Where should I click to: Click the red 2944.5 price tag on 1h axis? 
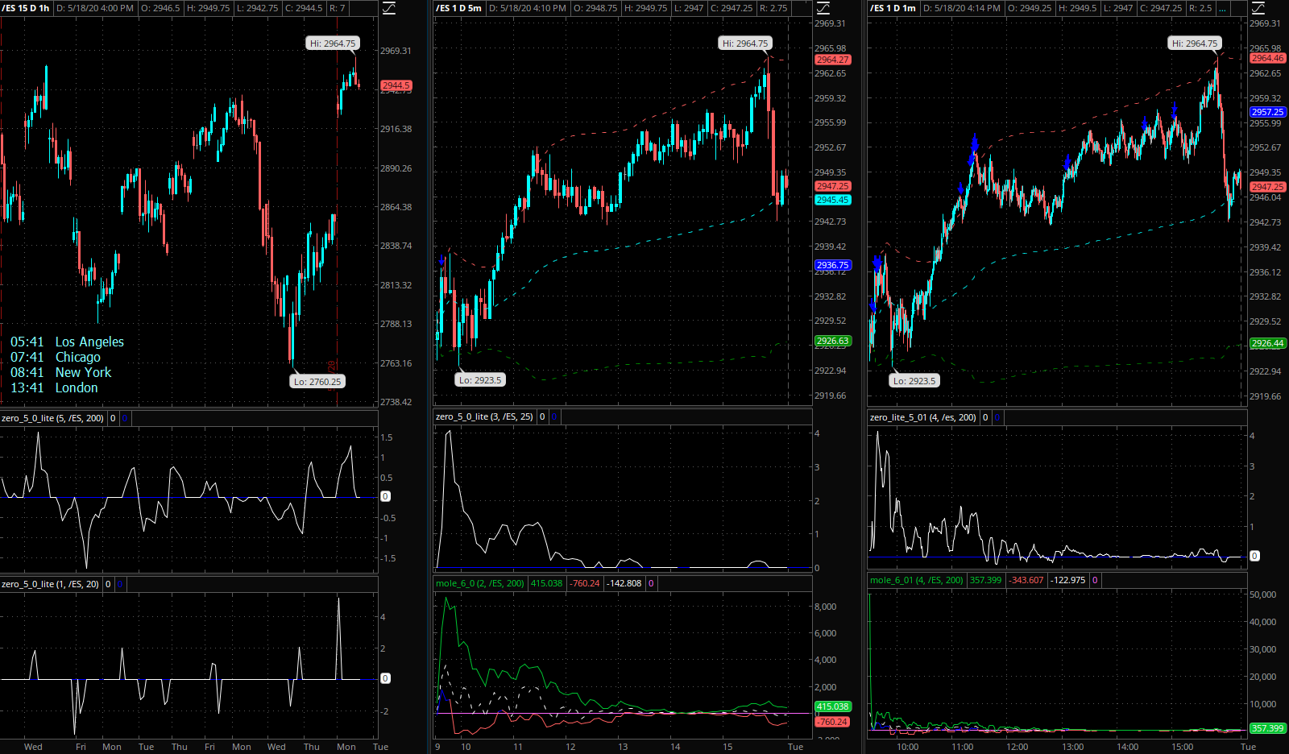point(396,85)
